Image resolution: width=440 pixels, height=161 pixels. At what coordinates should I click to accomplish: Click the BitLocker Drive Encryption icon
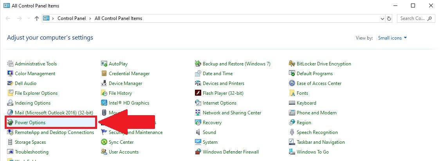click(x=292, y=64)
